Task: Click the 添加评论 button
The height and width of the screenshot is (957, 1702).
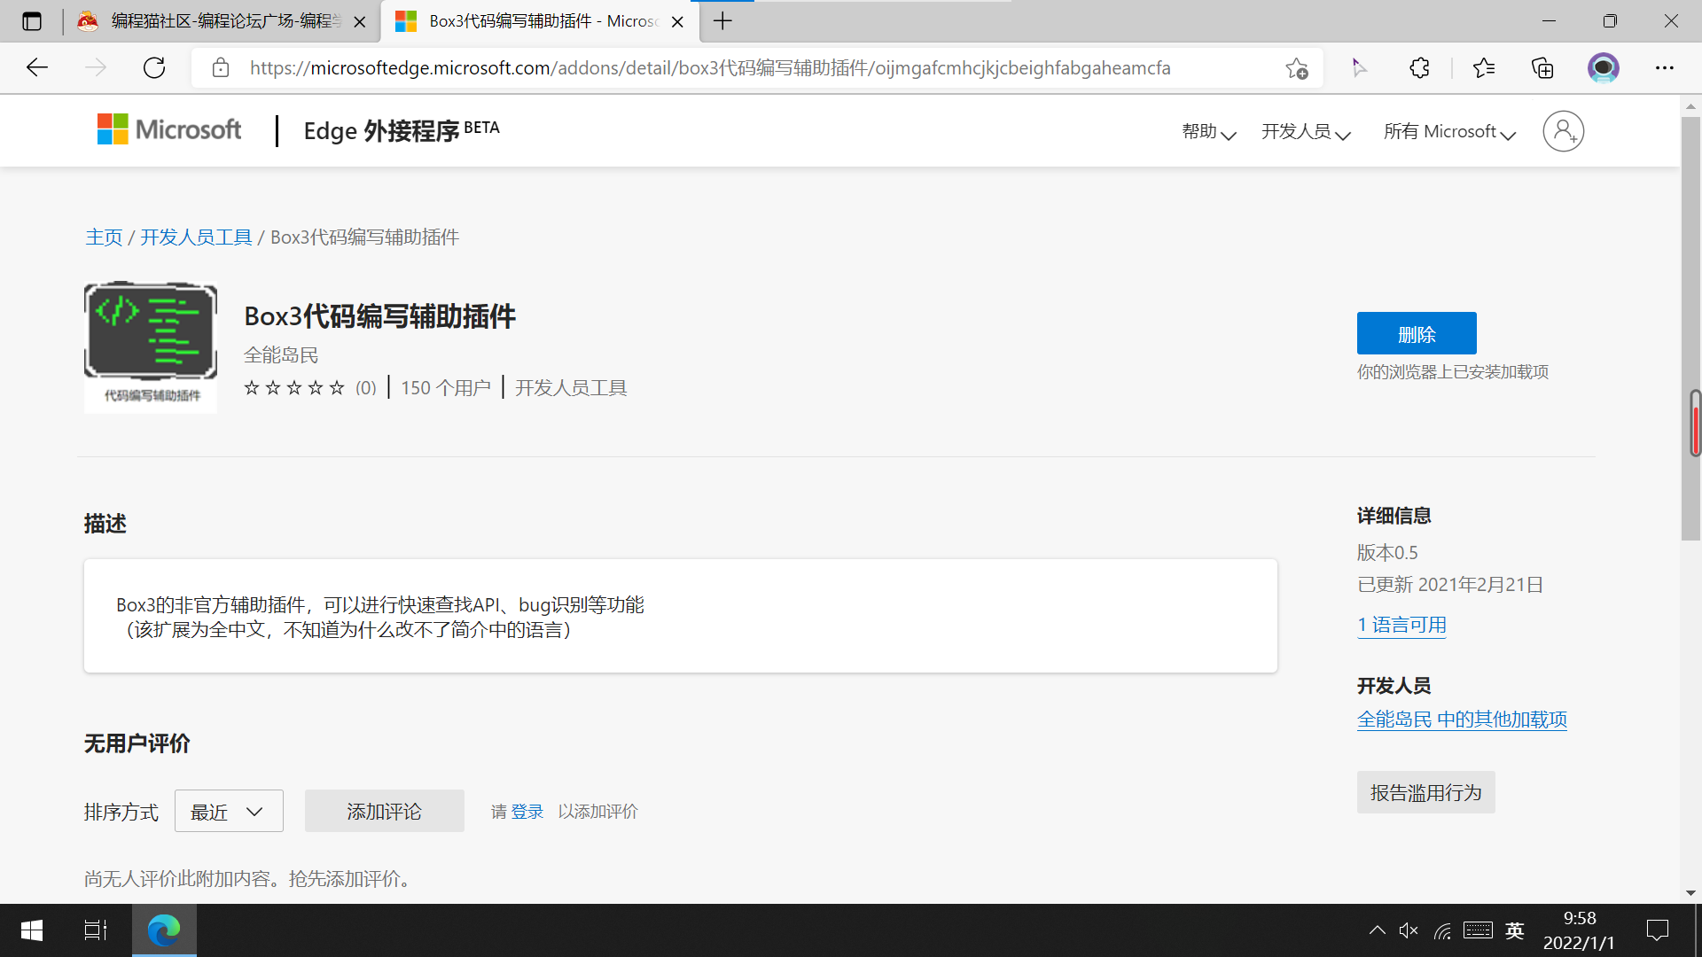Action: (385, 811)
